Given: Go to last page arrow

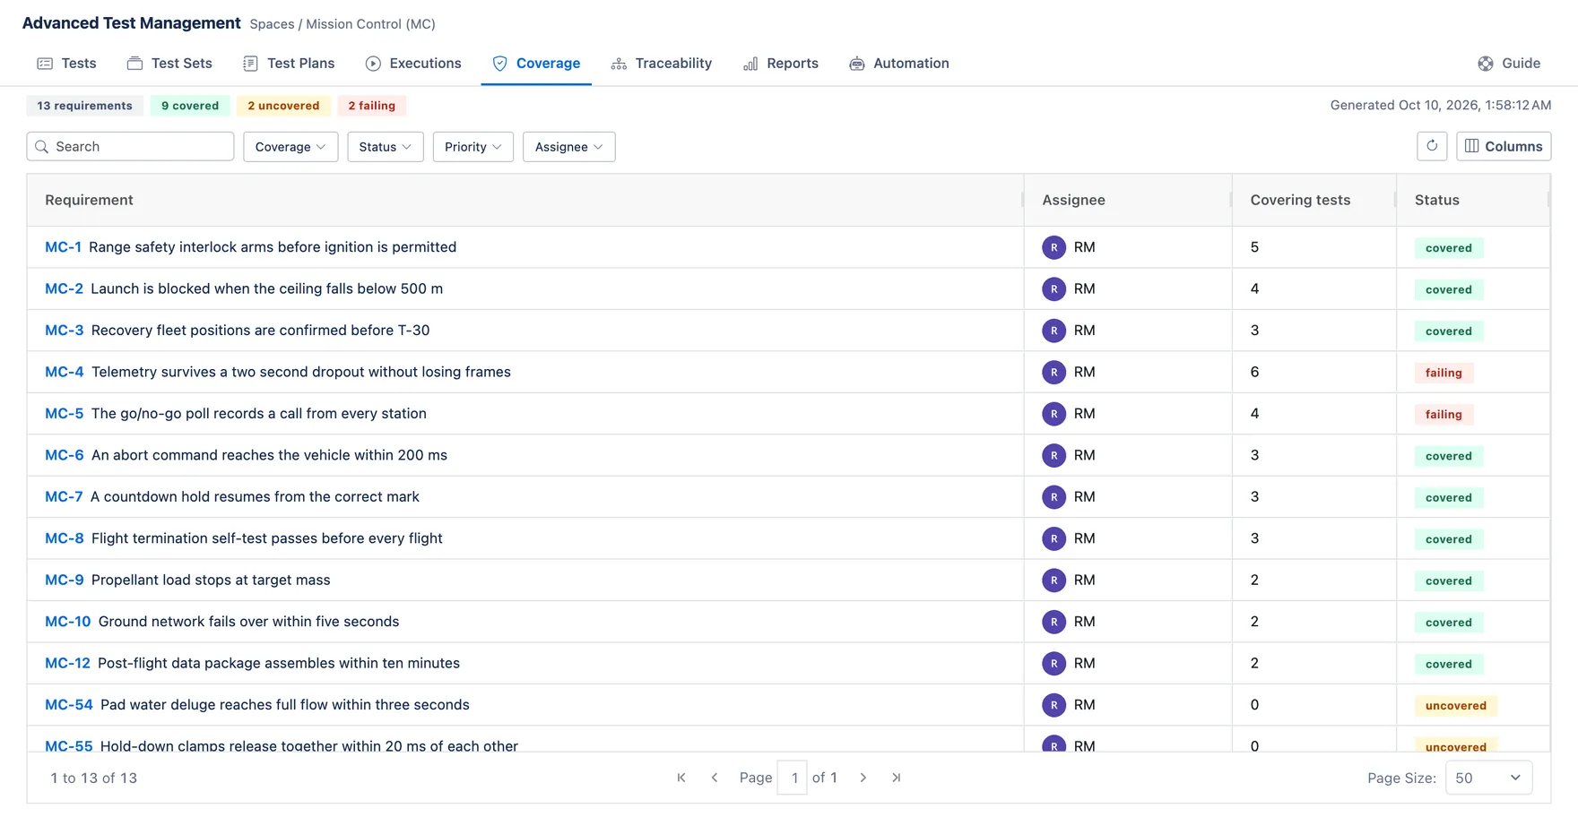Looking at the screenshot, I should [x=897, y=778].
